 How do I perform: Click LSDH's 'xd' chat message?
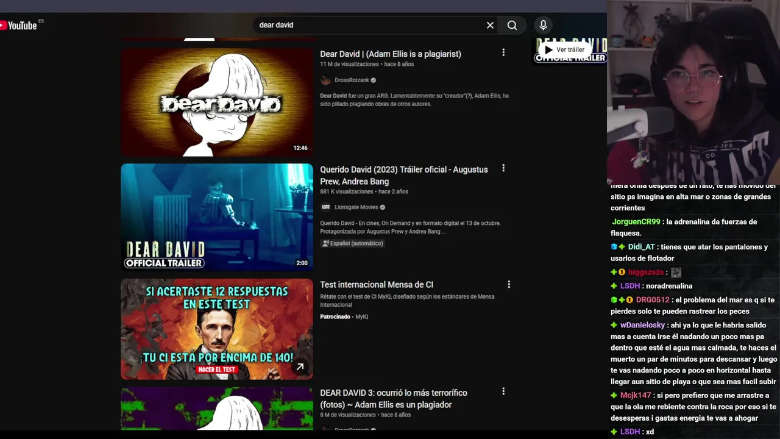coord(650,432)
